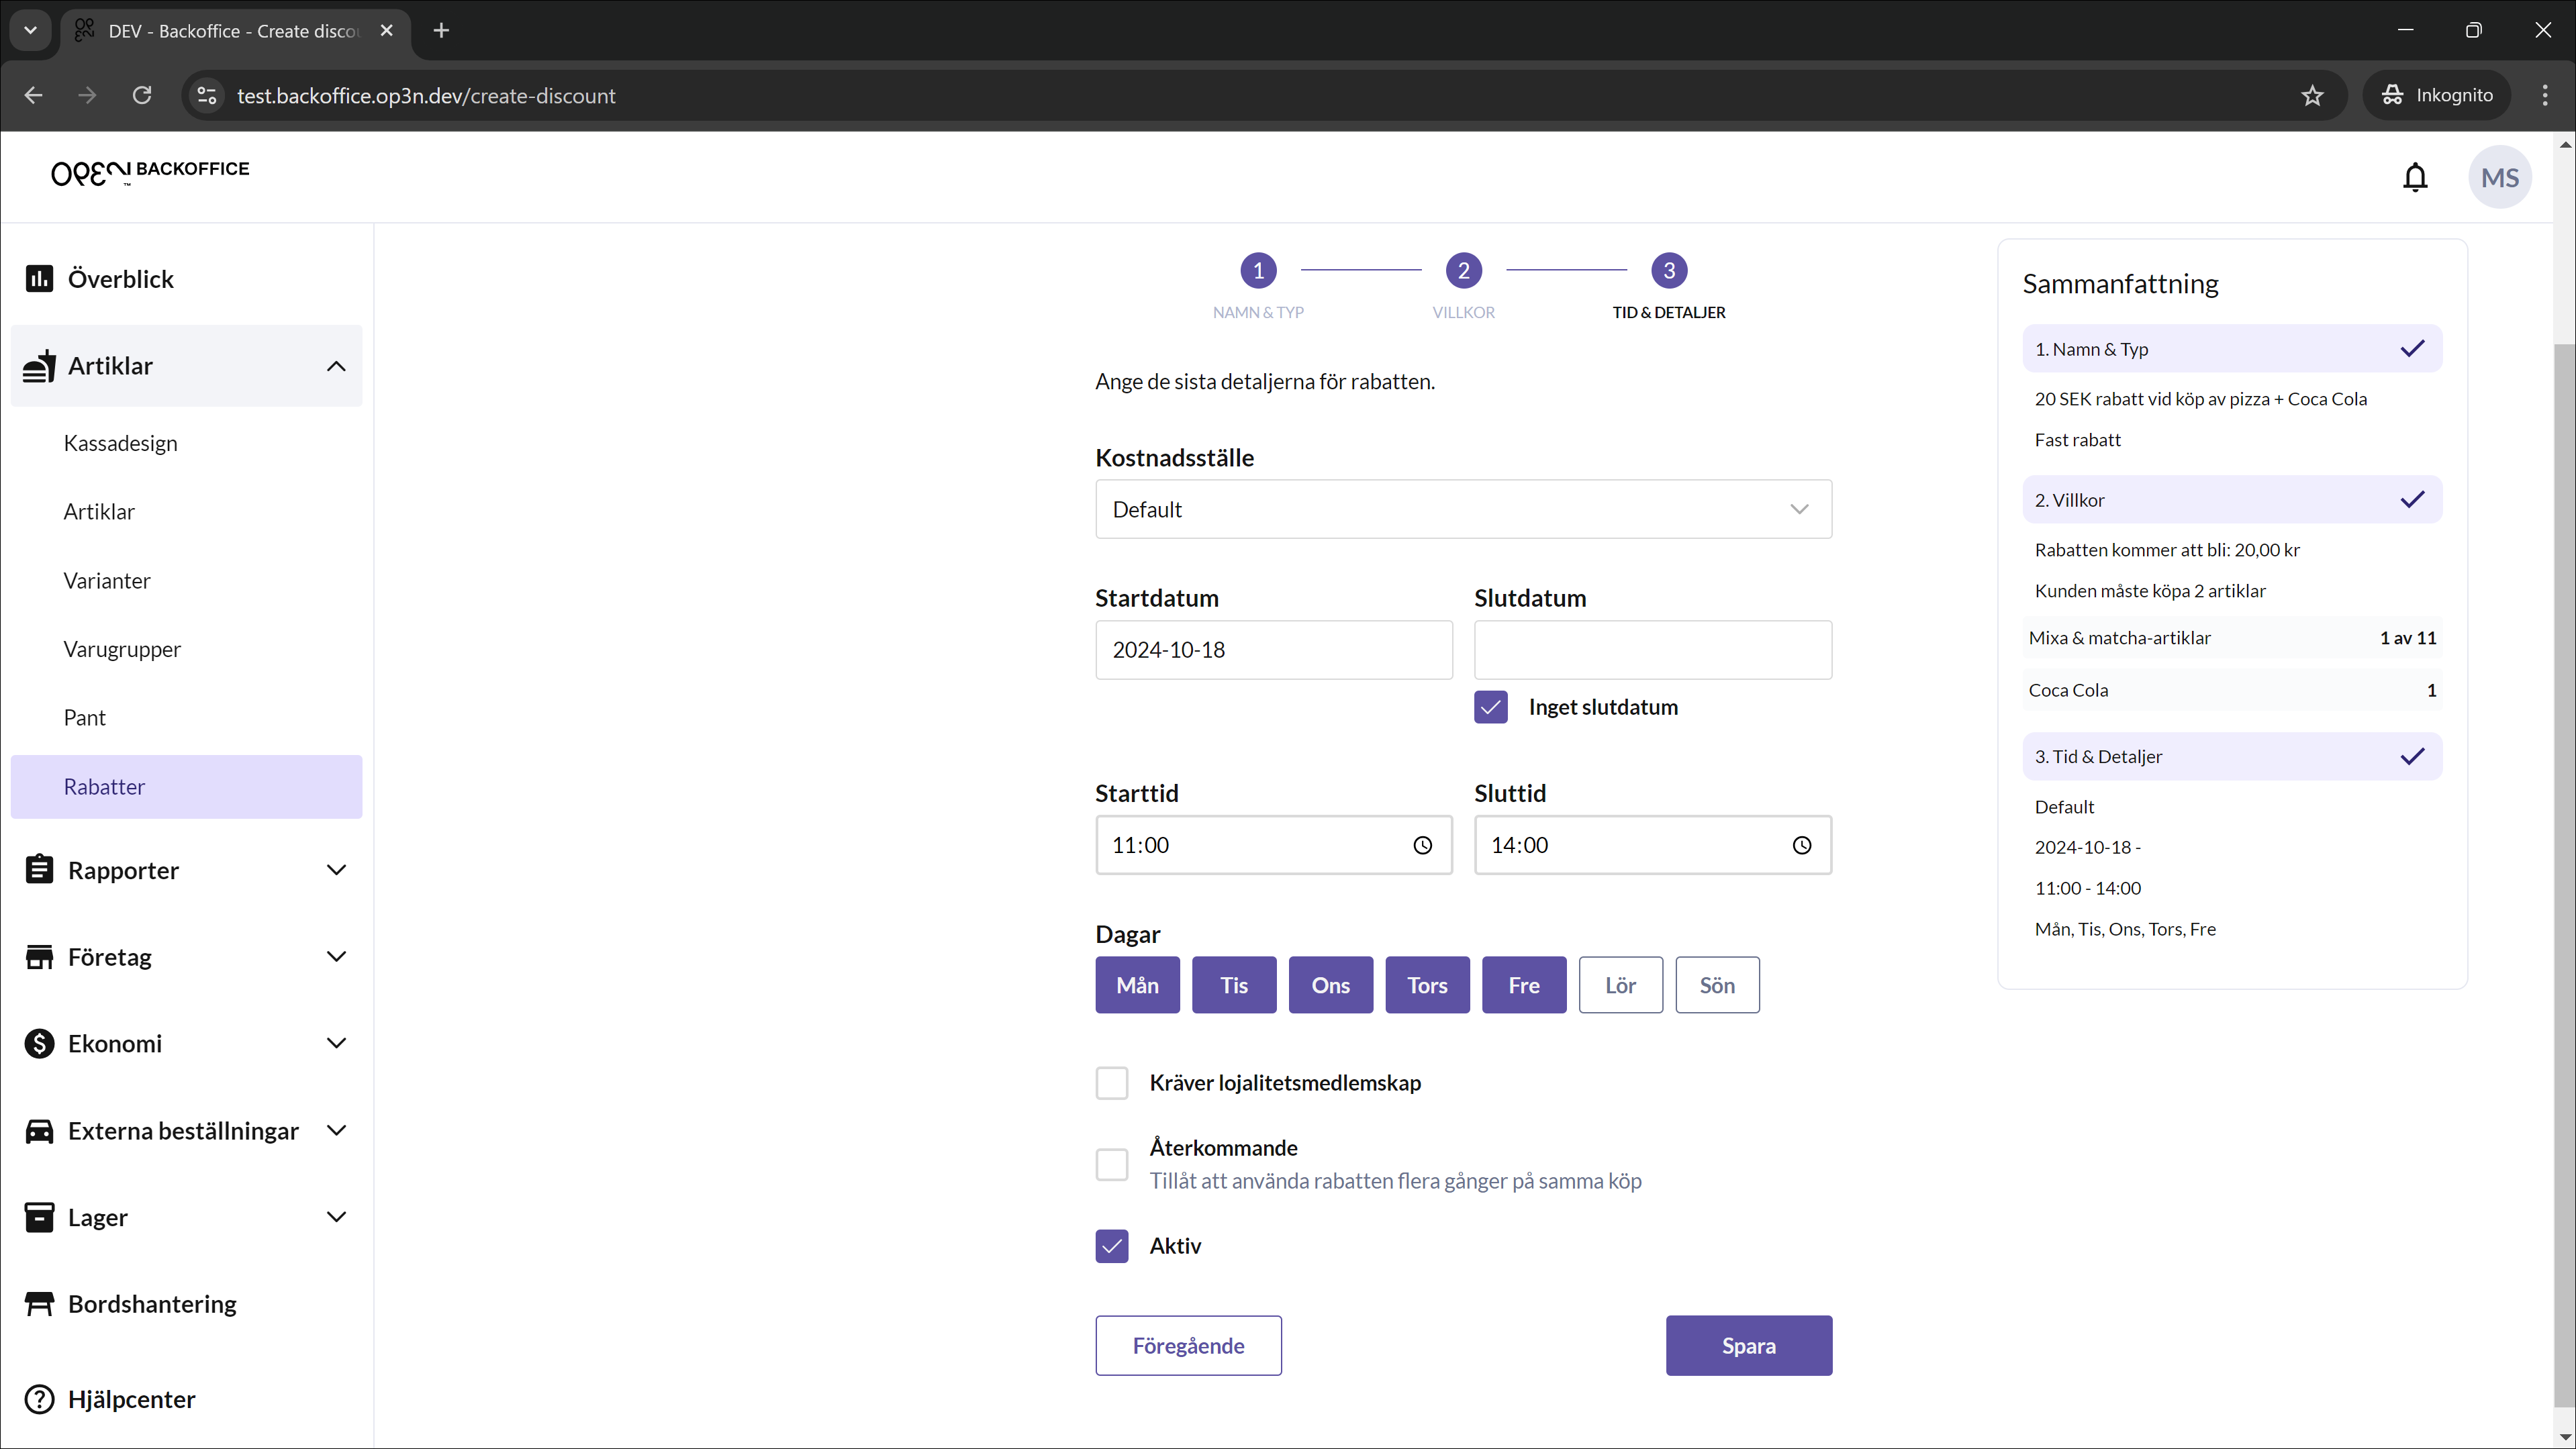This screenshot has width=2576, height=1449.
Task: Deselect the Mån day toggle
Action: point(1137,985)
